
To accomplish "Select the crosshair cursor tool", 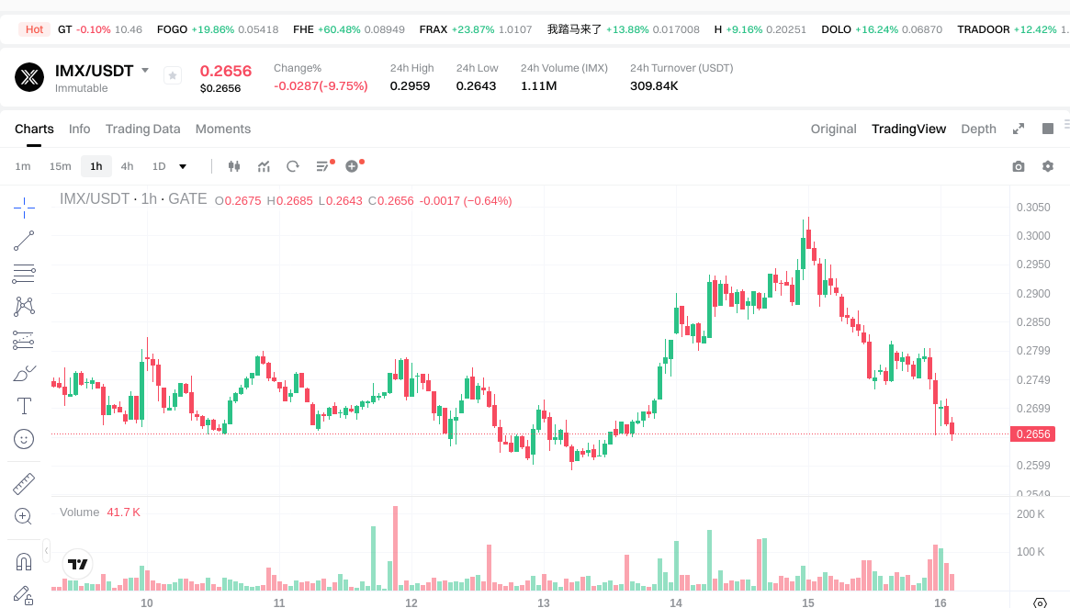I will coord(24,208).
